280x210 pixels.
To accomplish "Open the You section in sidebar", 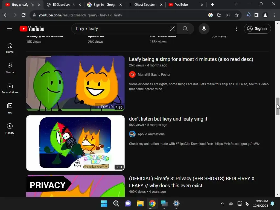I will (10, 108).
